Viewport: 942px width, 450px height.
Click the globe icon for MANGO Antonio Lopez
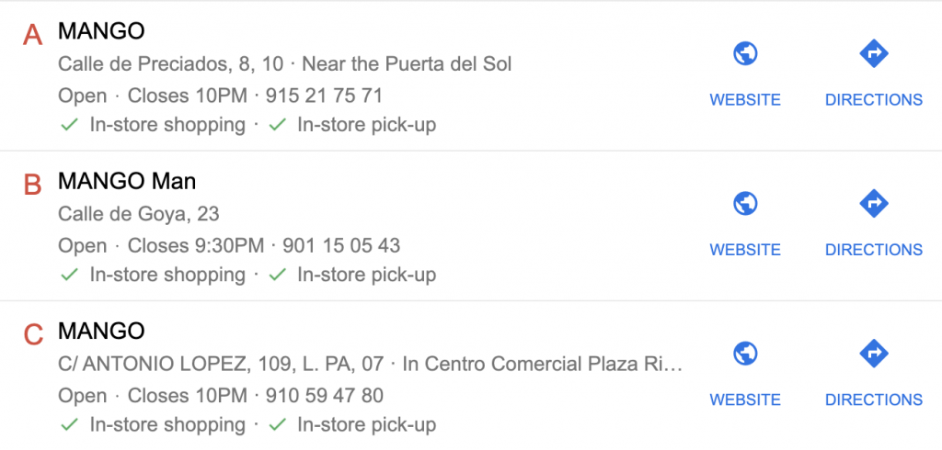pyautogui.click(x=745, y=354)
